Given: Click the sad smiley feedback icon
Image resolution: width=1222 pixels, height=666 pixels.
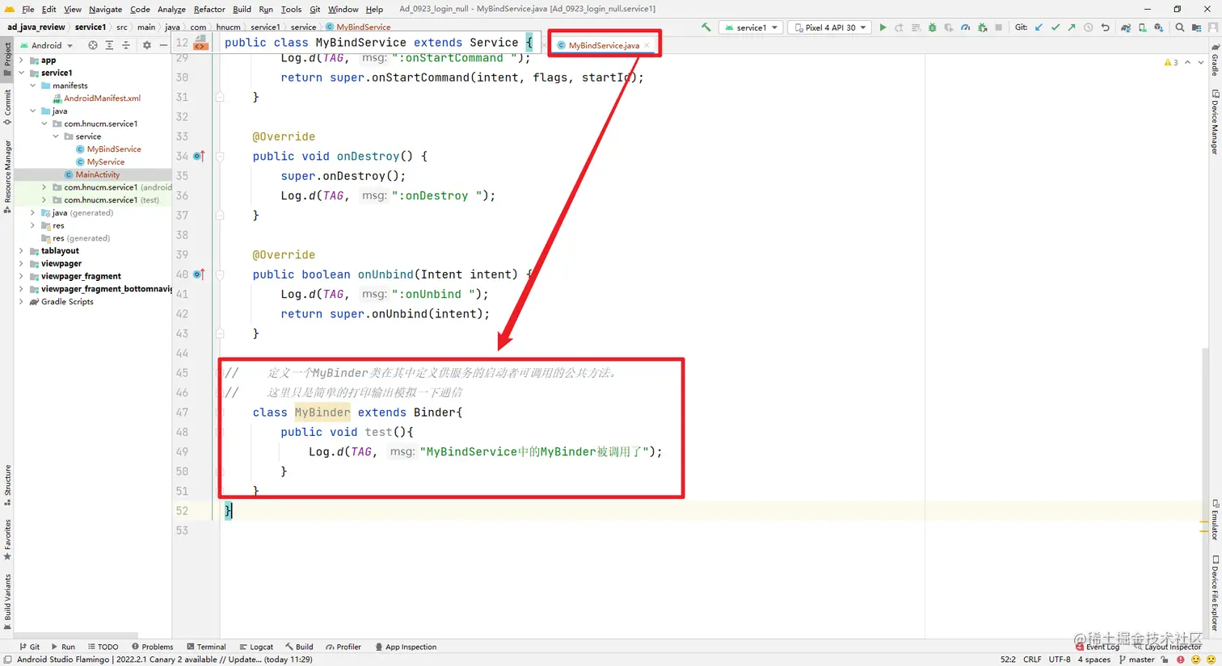Looking at the screenshot, I should [1211, 660].
